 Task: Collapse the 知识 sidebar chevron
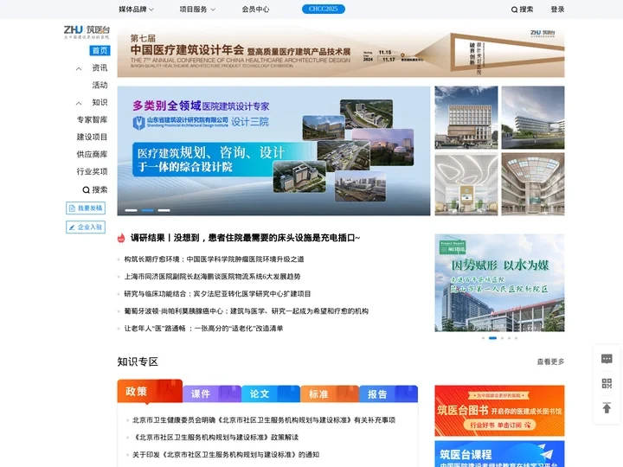click(x=79, y=103)
